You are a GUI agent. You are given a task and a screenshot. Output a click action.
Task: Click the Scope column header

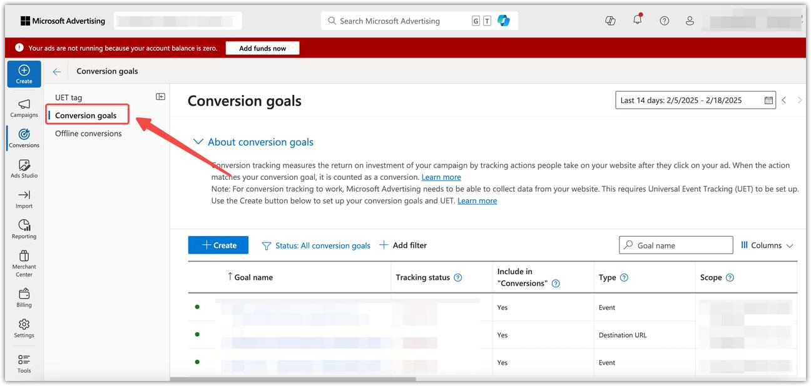click(711, 278)
